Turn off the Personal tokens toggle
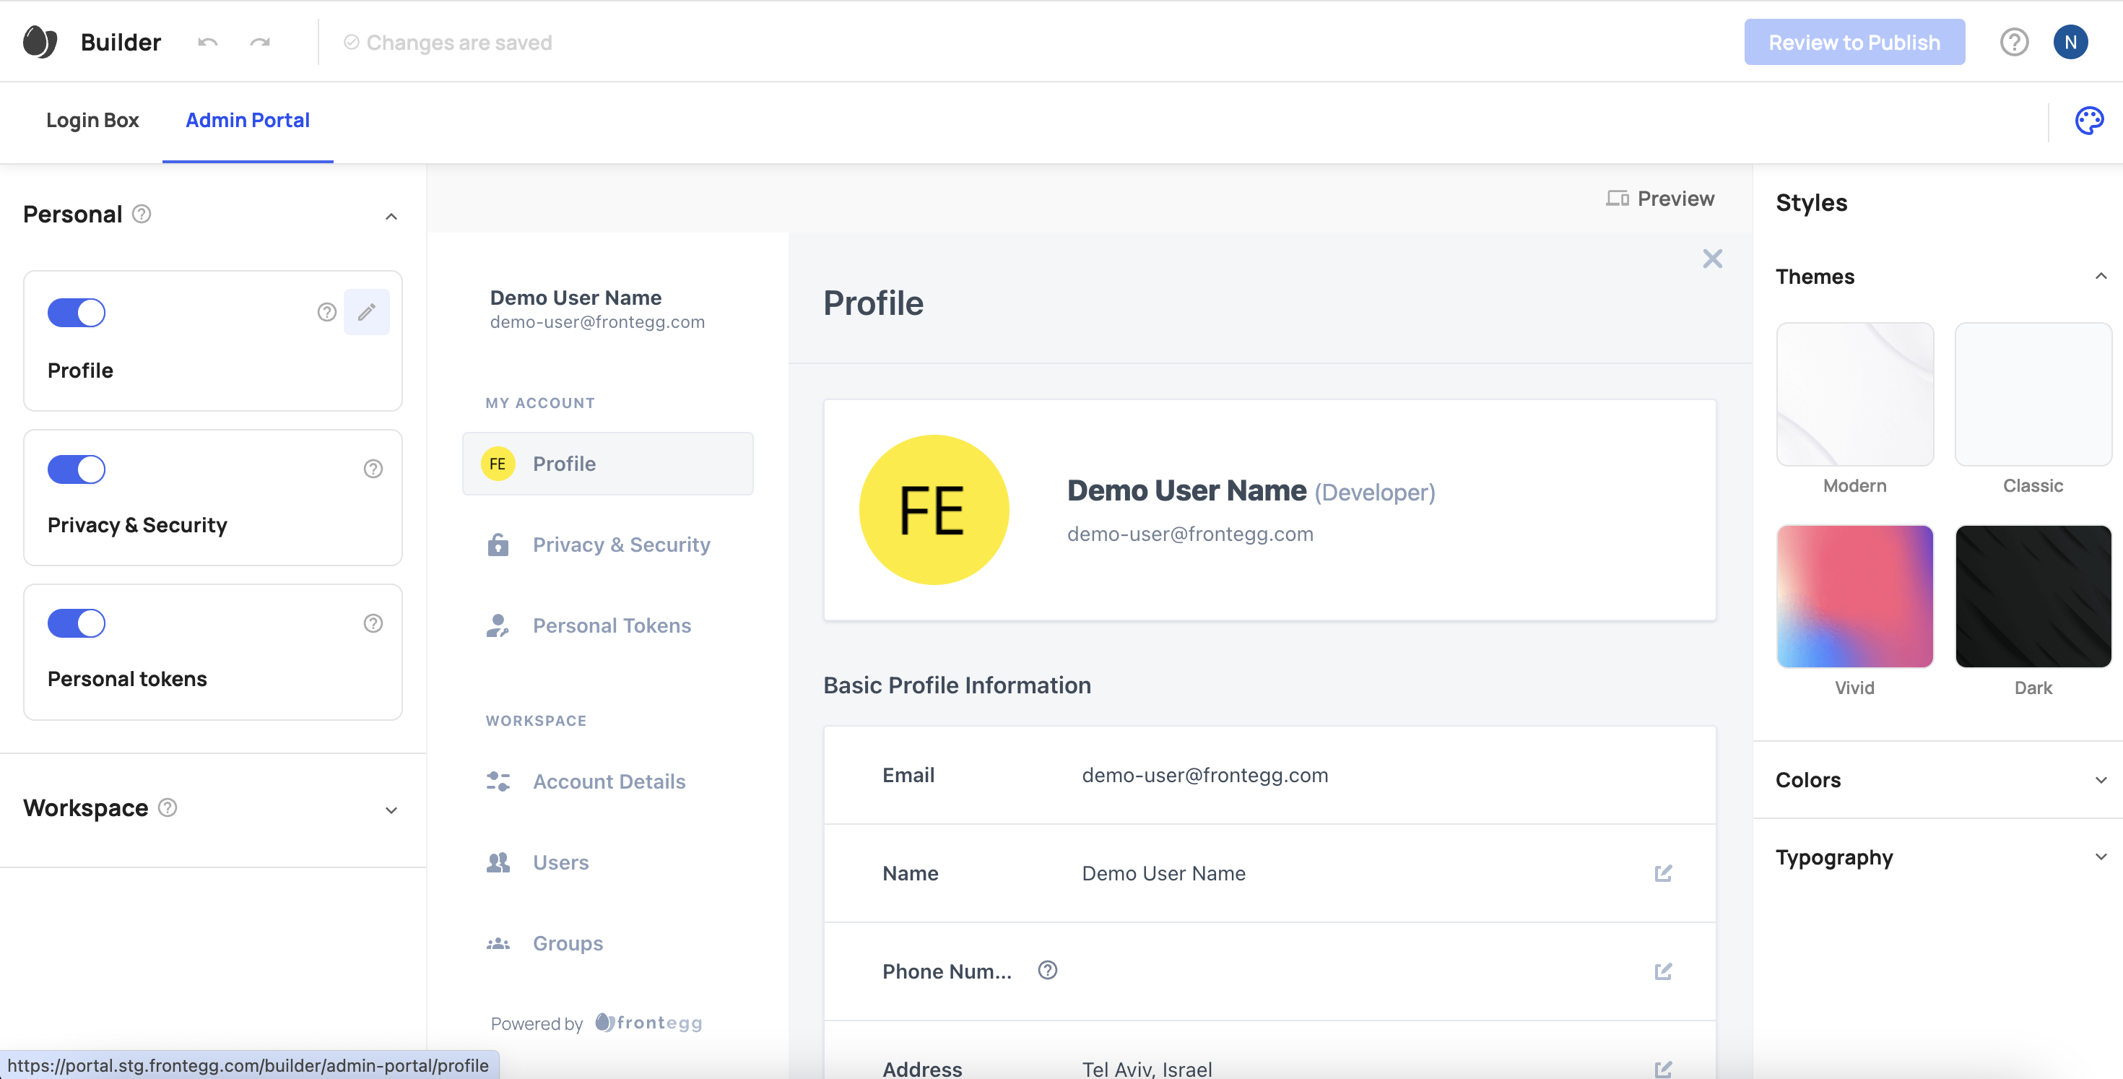The image size is (2123, 1079). click(x=77, y=623)
